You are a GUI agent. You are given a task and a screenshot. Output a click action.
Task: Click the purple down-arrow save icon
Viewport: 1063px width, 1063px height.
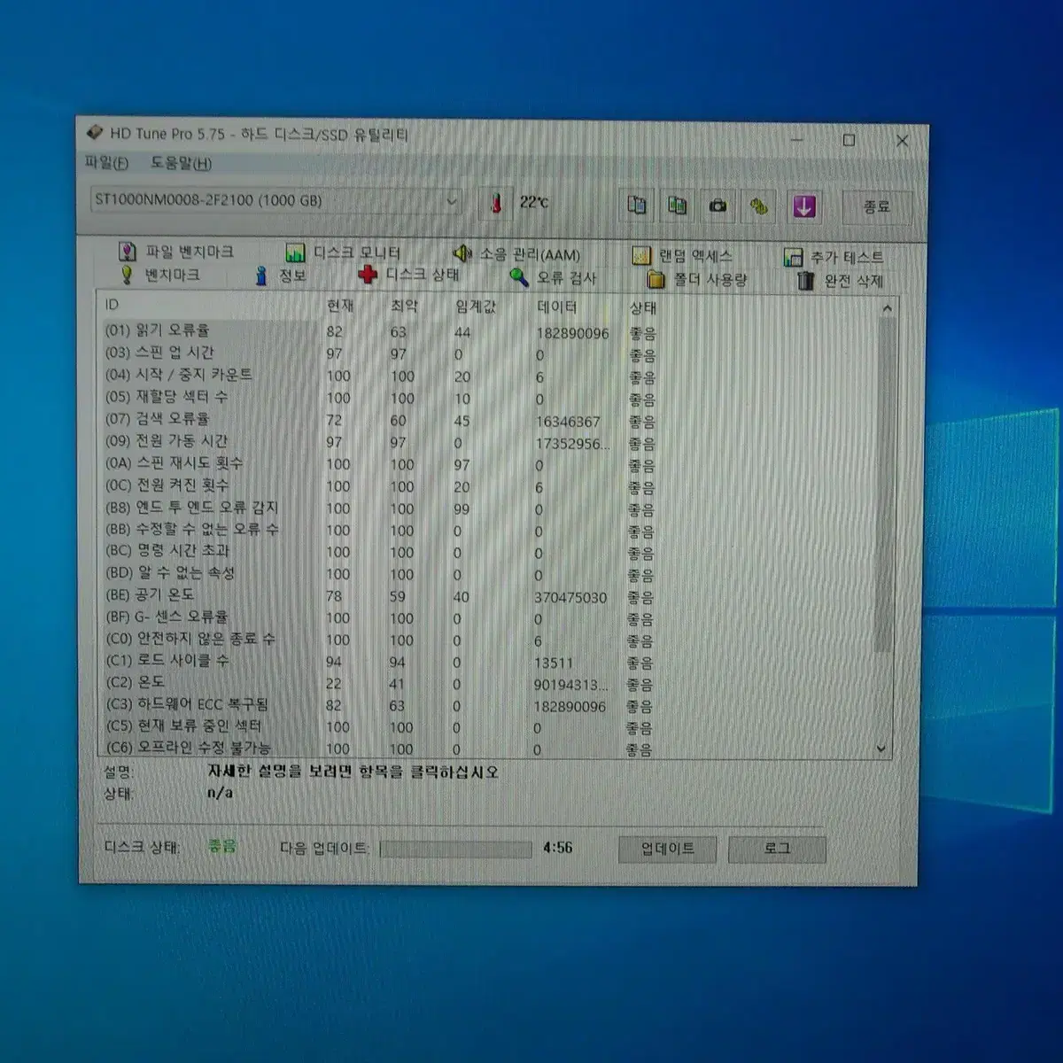[803, 207]
